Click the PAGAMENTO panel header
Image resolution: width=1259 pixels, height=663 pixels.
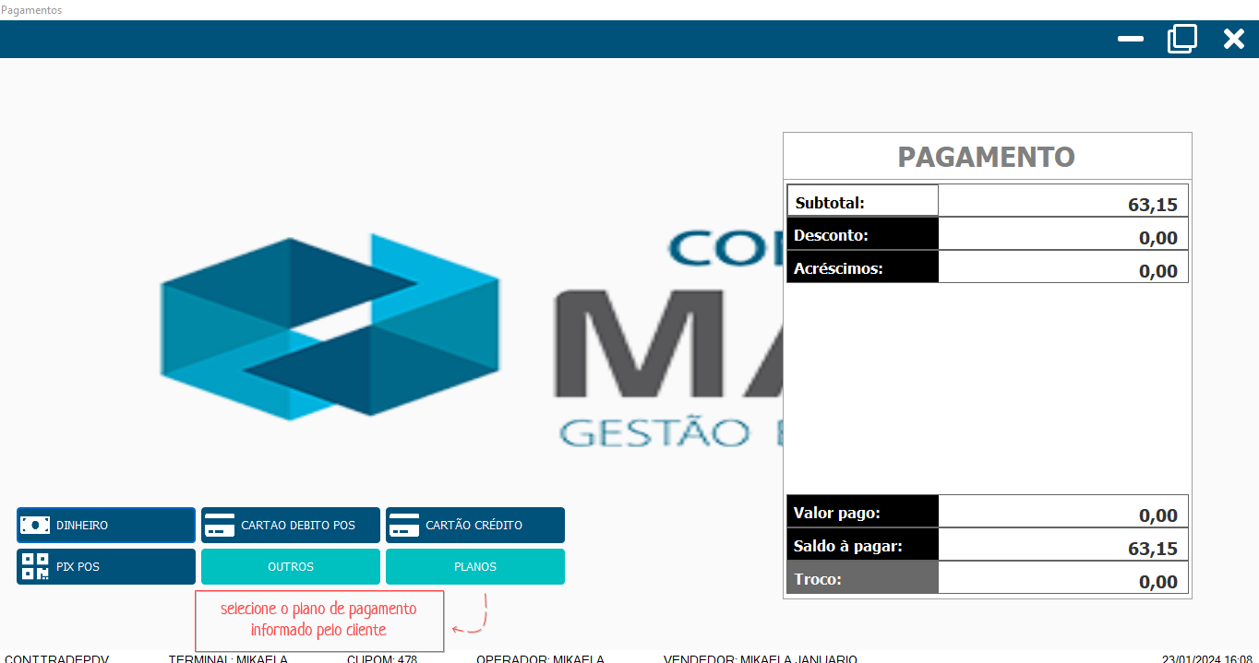(987, 157)
